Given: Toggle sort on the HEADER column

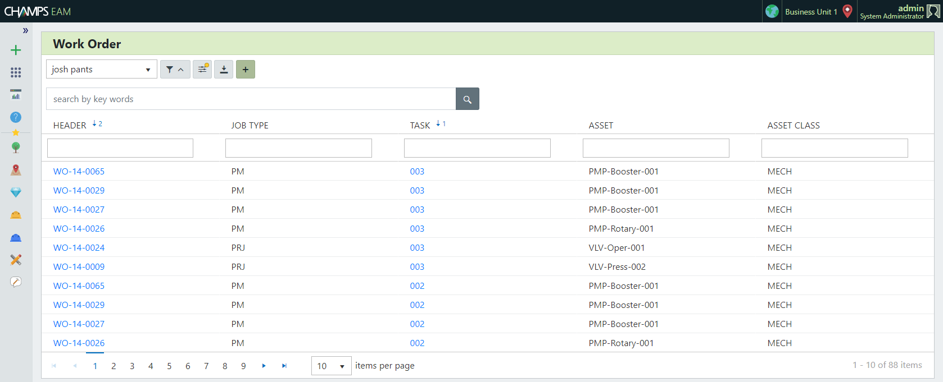Looking at the screenshot, I should coord(70,125).
